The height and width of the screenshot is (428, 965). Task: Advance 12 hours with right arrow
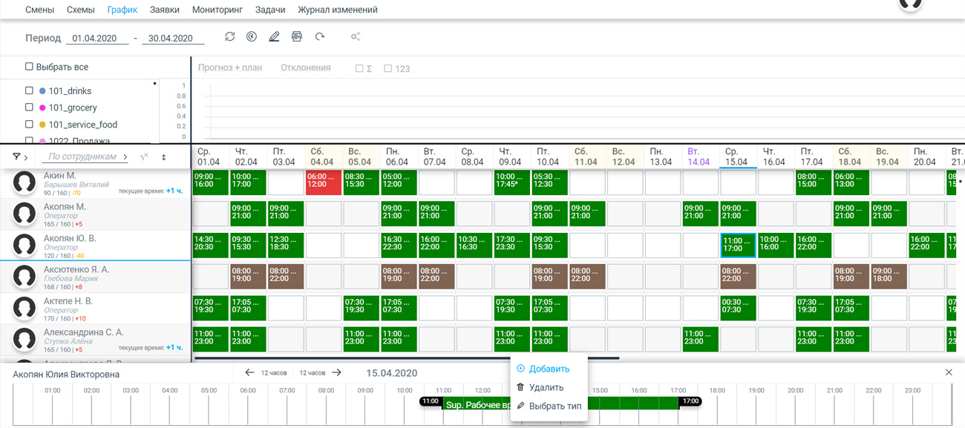pyautogui.click(x=336, y=372)
